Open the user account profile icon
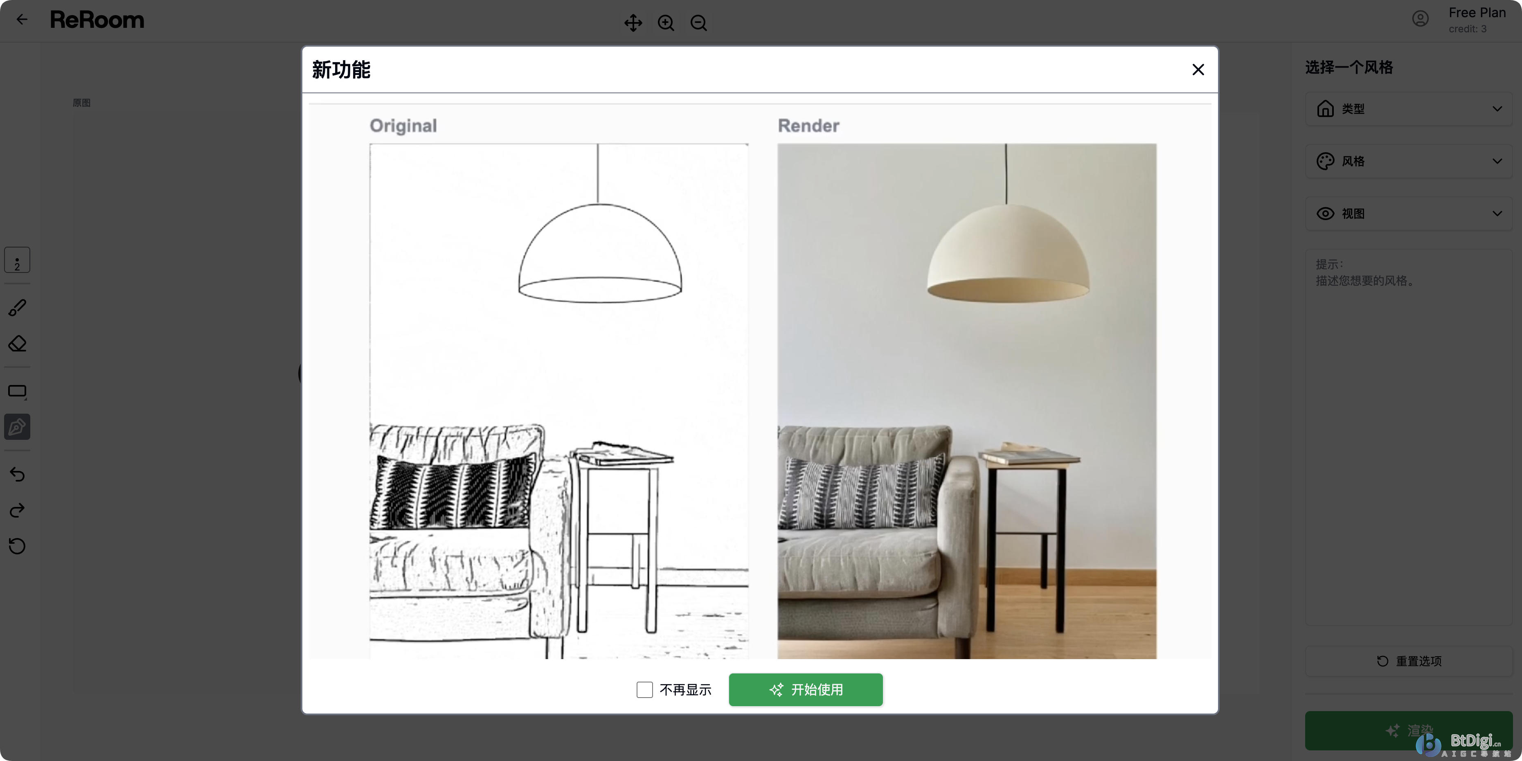 pyautogui.click(x=1420, y=19)
